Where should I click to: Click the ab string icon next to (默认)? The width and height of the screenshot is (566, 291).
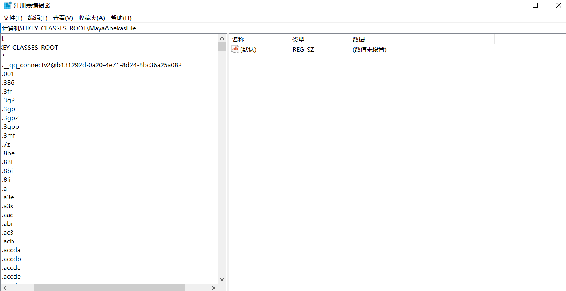coord(235,49)
